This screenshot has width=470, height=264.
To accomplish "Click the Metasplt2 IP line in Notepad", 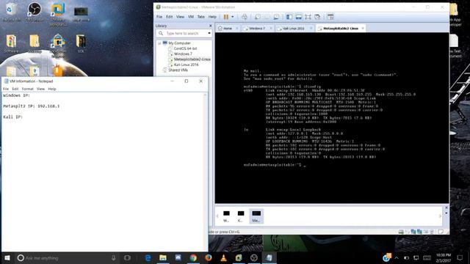I will pyautogui.click(x=32, y=106).
